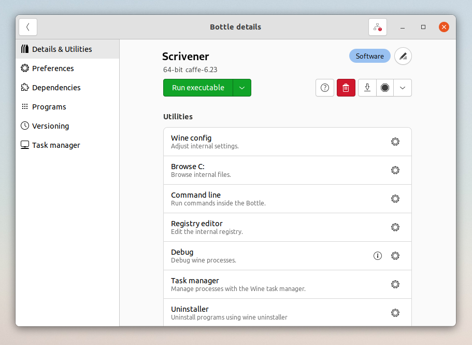Screen dimensions: 472x345
Task: Select the Command line utility label
Action: click(196, 195)
